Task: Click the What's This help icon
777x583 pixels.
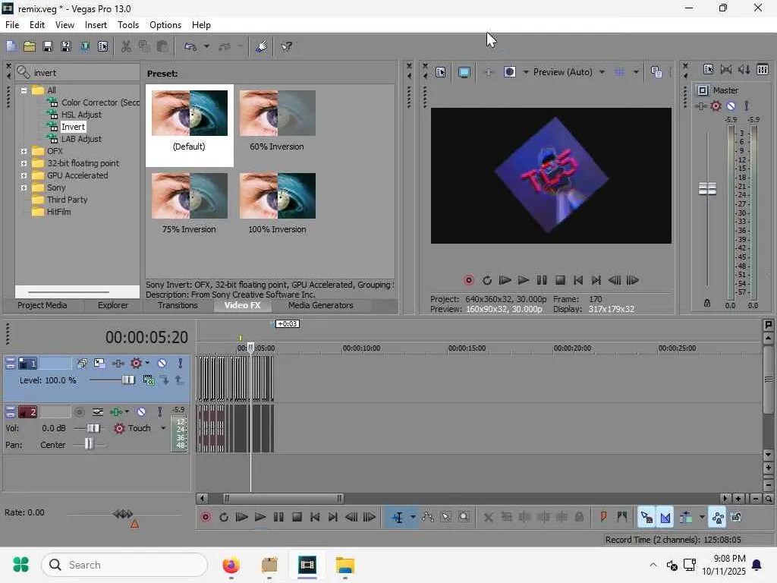Action: (286, 46)
